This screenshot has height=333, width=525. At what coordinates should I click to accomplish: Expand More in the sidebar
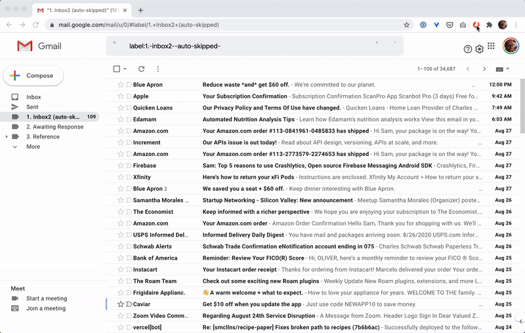(33, 147)
